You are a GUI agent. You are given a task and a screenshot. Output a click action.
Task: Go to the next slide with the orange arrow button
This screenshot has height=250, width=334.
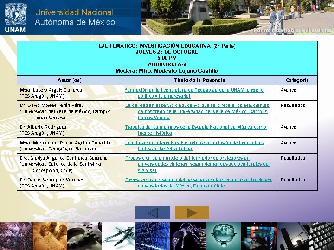(192, 212)
